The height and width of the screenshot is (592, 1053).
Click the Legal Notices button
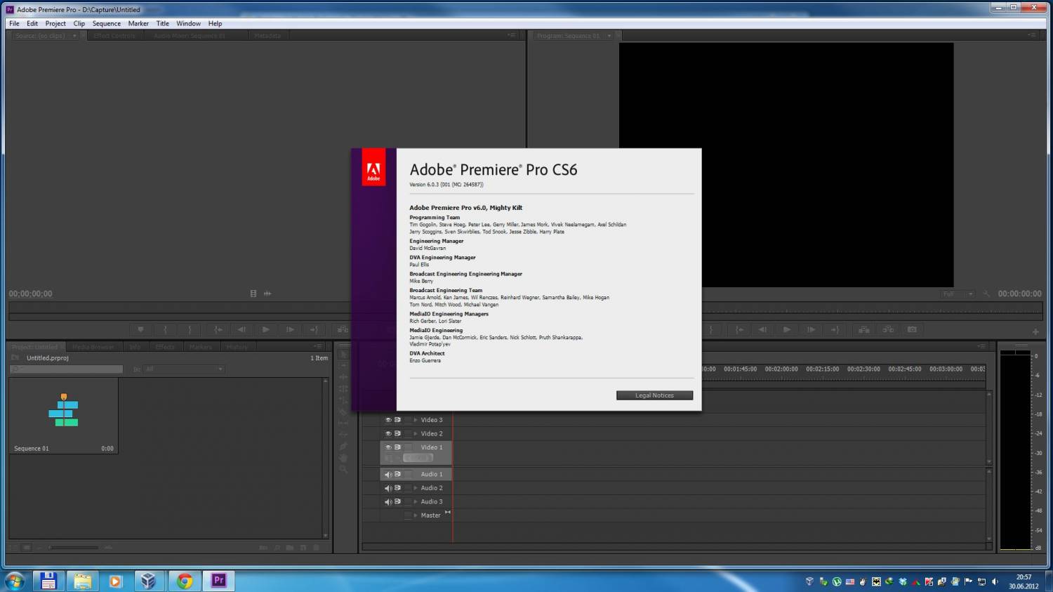(654, 395)
